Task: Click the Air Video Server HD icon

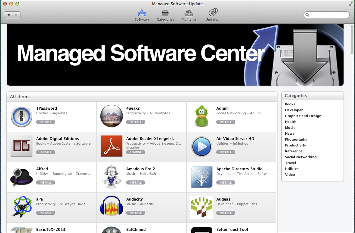Action: click(x=201, y=146)
